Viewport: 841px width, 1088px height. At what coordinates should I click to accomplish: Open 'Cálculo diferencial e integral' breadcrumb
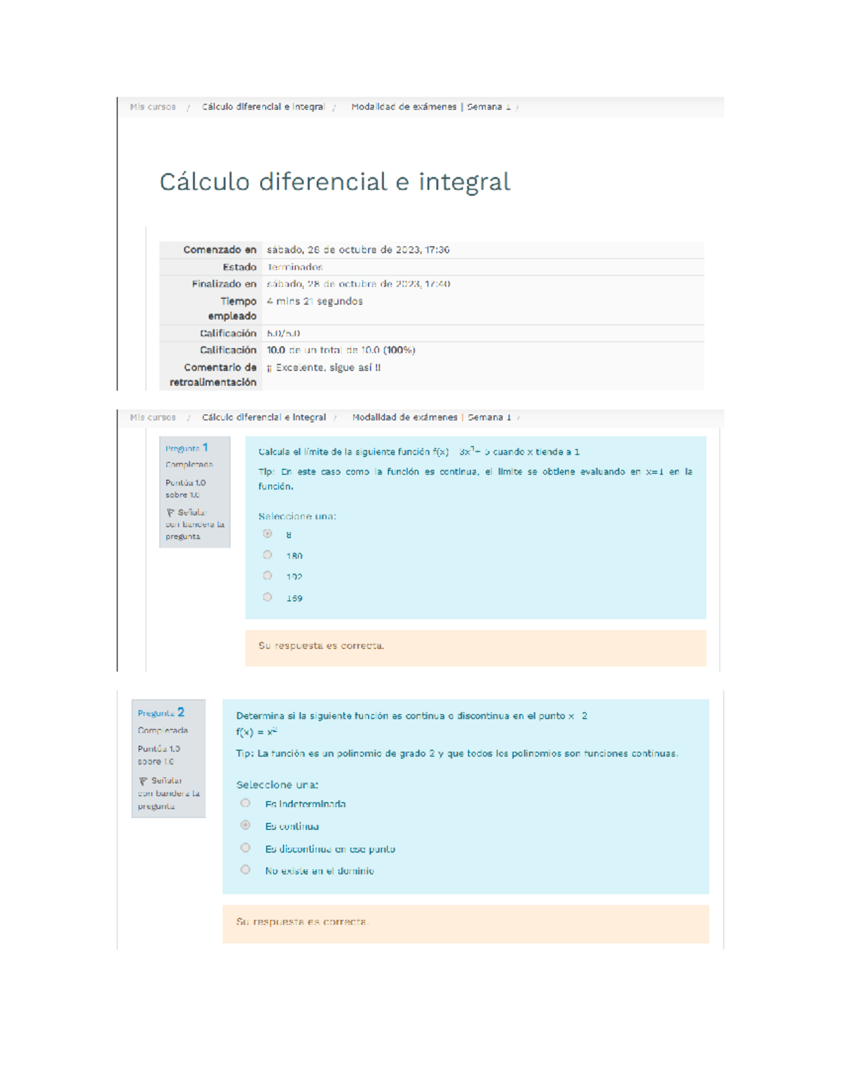(x=263, y=106)
